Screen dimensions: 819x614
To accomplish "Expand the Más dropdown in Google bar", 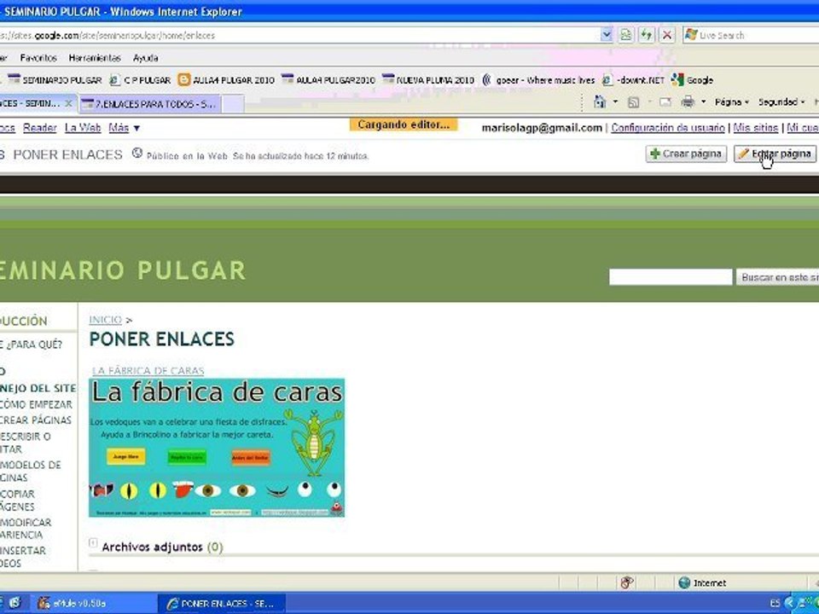I will click(x=125, y=128).
